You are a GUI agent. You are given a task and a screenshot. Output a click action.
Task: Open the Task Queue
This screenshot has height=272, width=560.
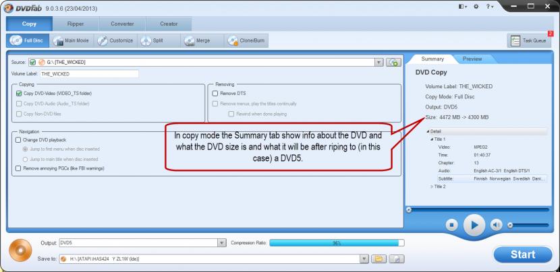pyautogui.click(x=530, y=40)
